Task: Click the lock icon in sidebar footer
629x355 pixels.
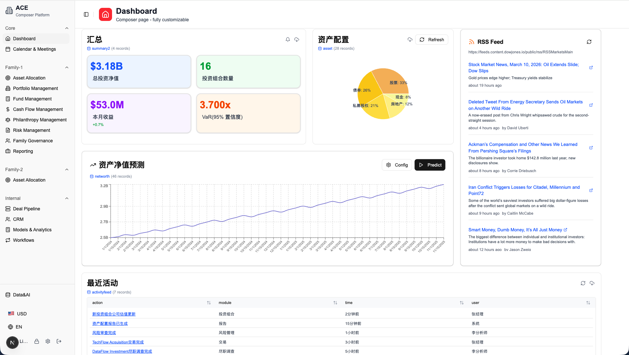Action: 37,341
